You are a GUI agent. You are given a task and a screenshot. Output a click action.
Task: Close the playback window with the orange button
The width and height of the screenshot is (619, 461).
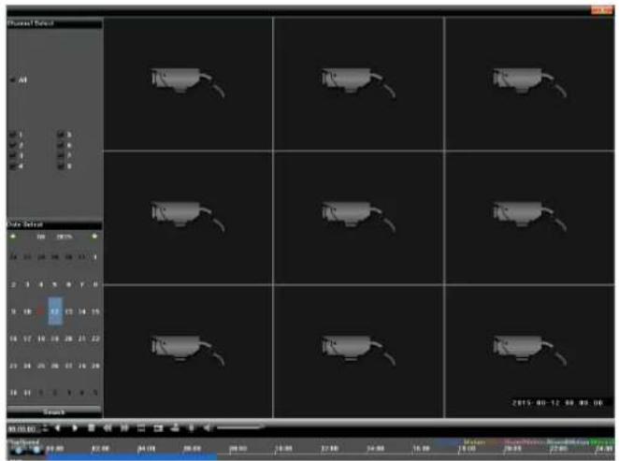(601, 10)
